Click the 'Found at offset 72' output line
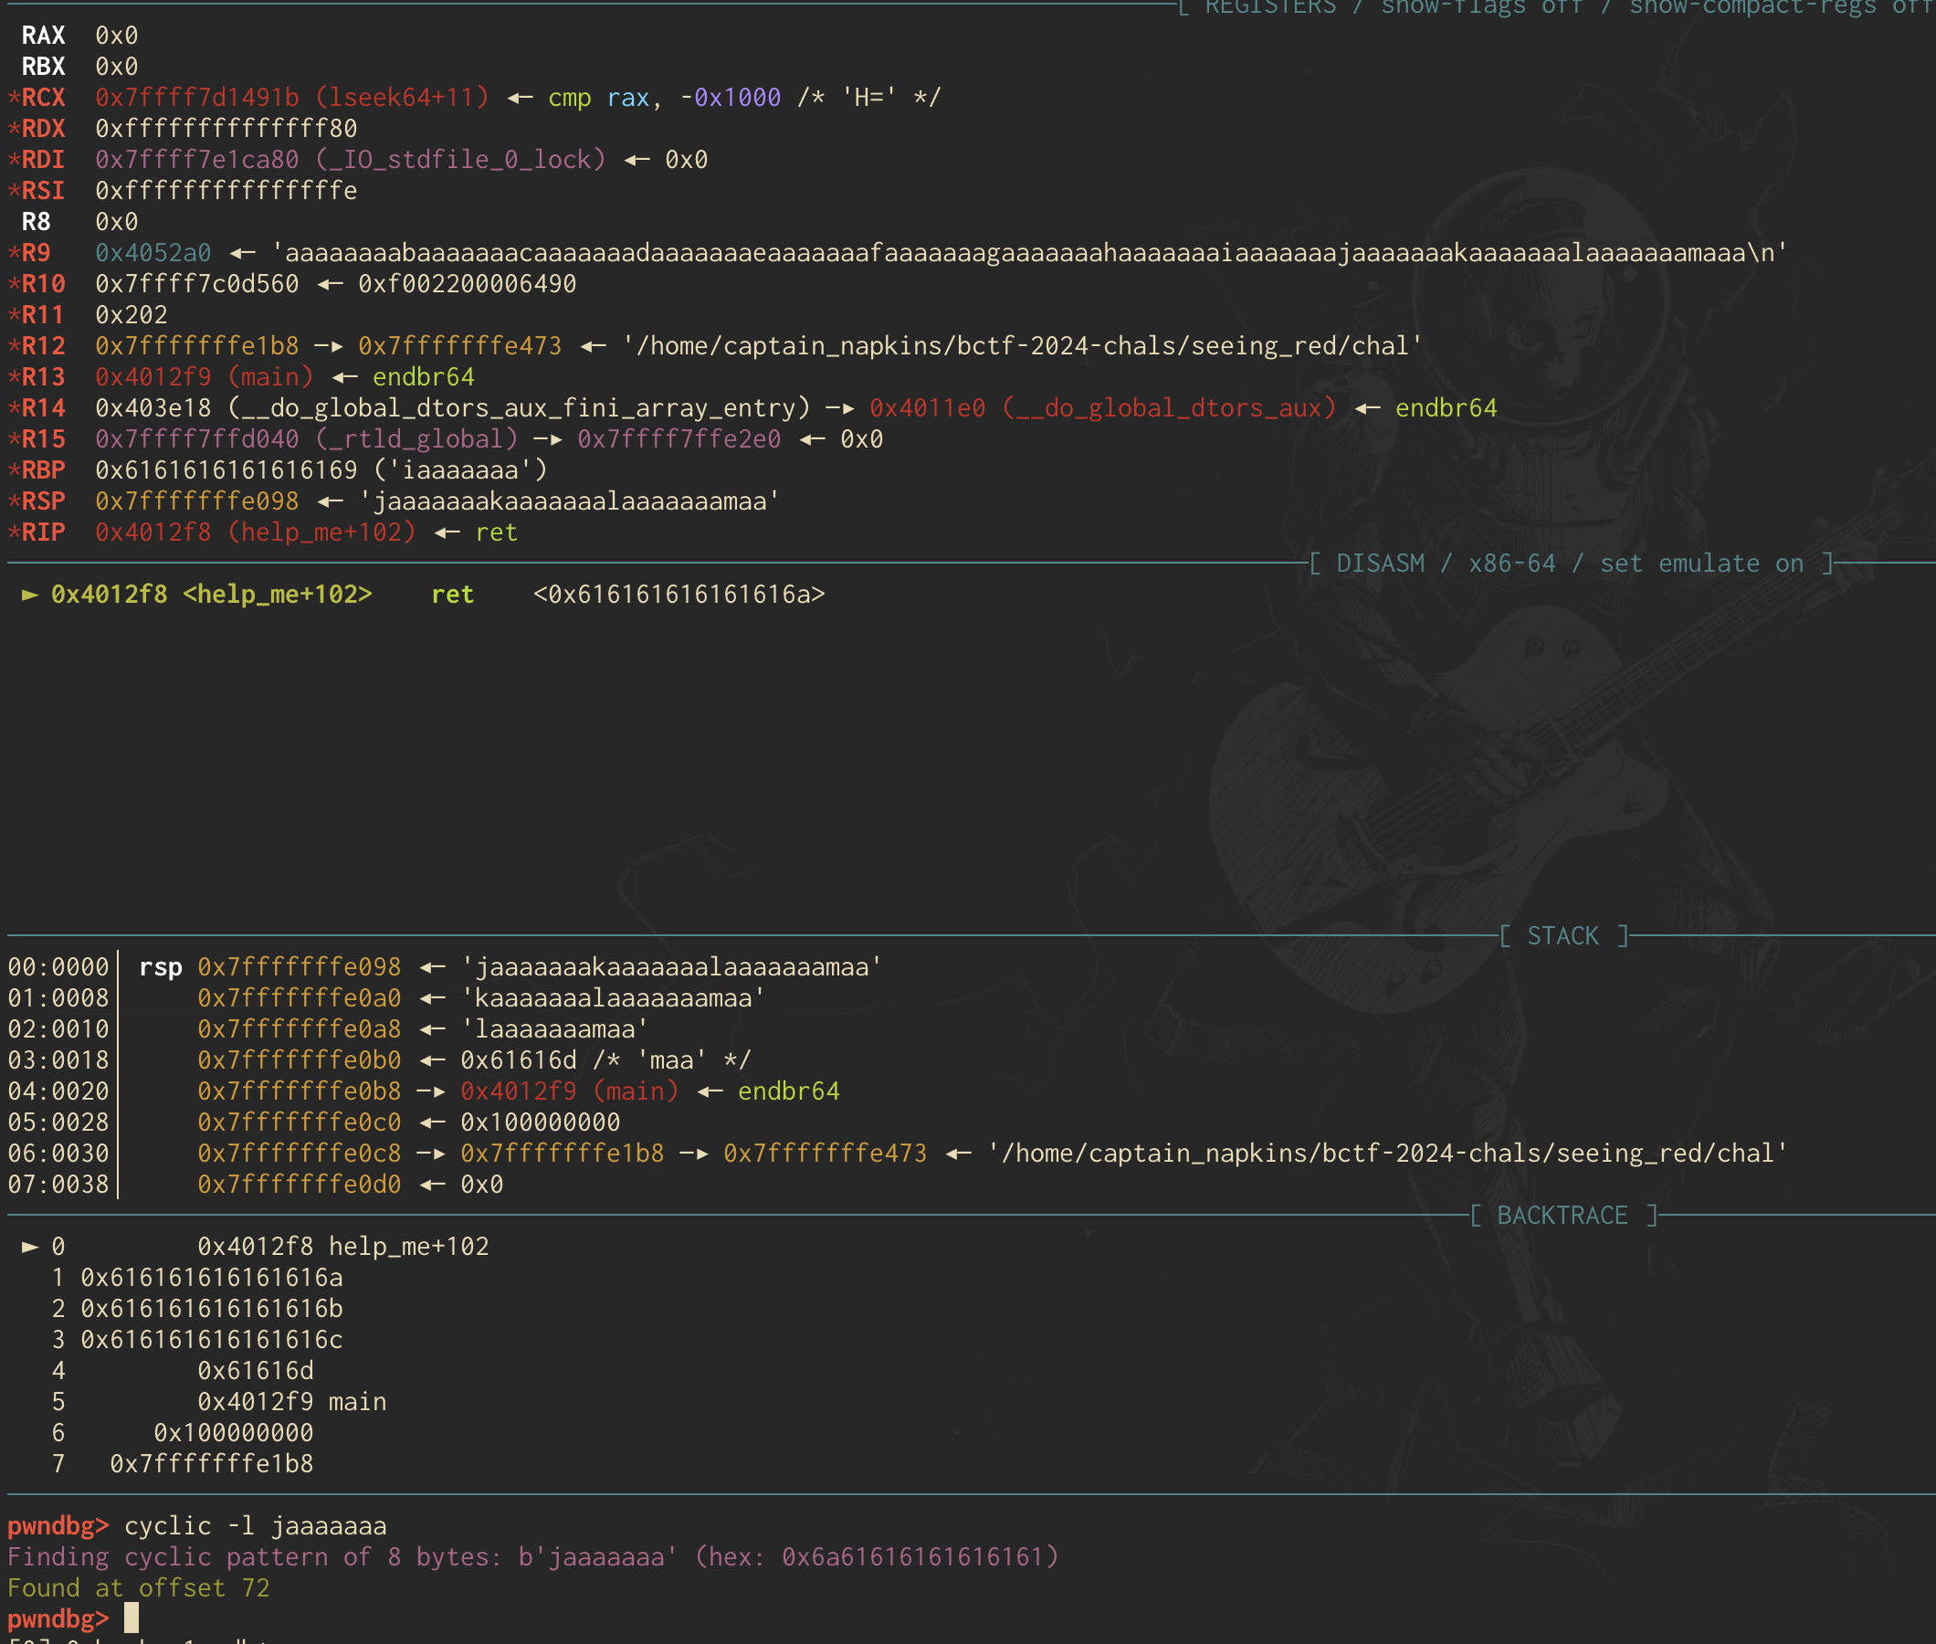 tap(138, 1588)
